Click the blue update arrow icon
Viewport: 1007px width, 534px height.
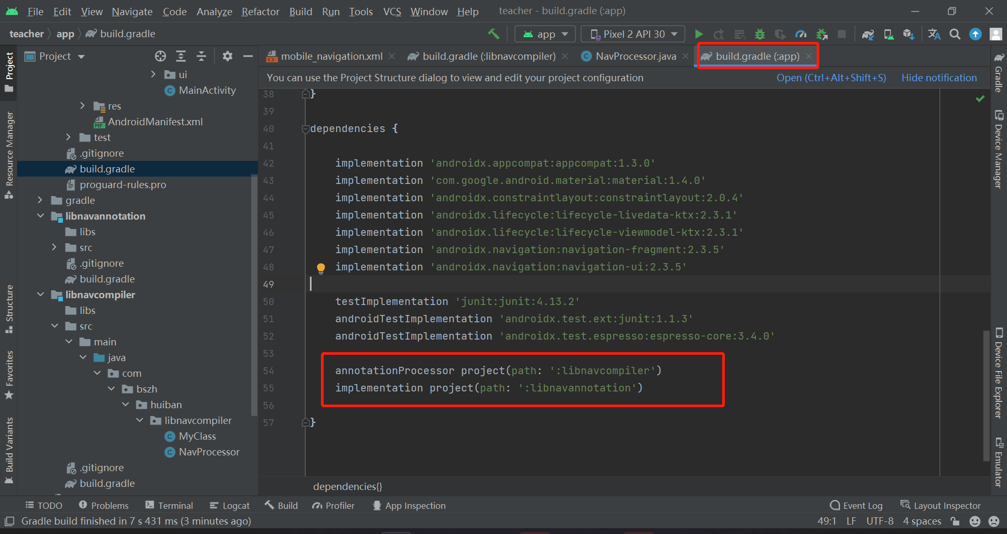tap(976, 34)
